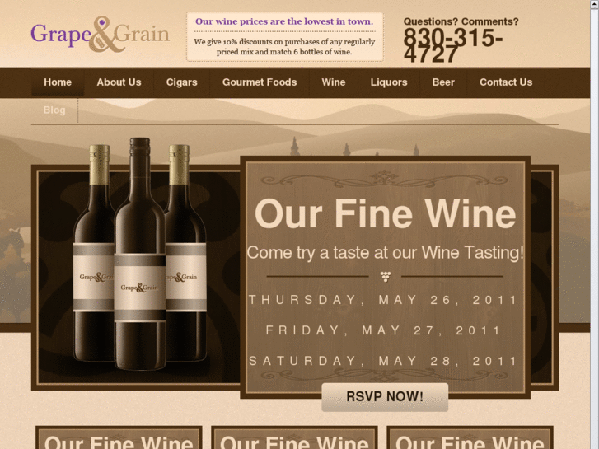599x449 pixels.
Task: Click the Our Fine Wine banner heading
Action: [385, 213]
